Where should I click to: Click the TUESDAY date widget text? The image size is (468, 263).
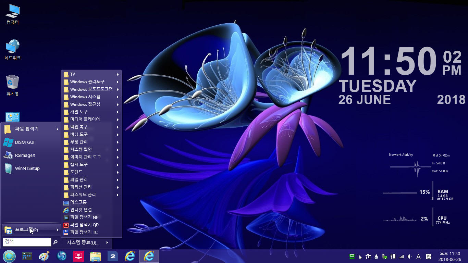point(377,86)
